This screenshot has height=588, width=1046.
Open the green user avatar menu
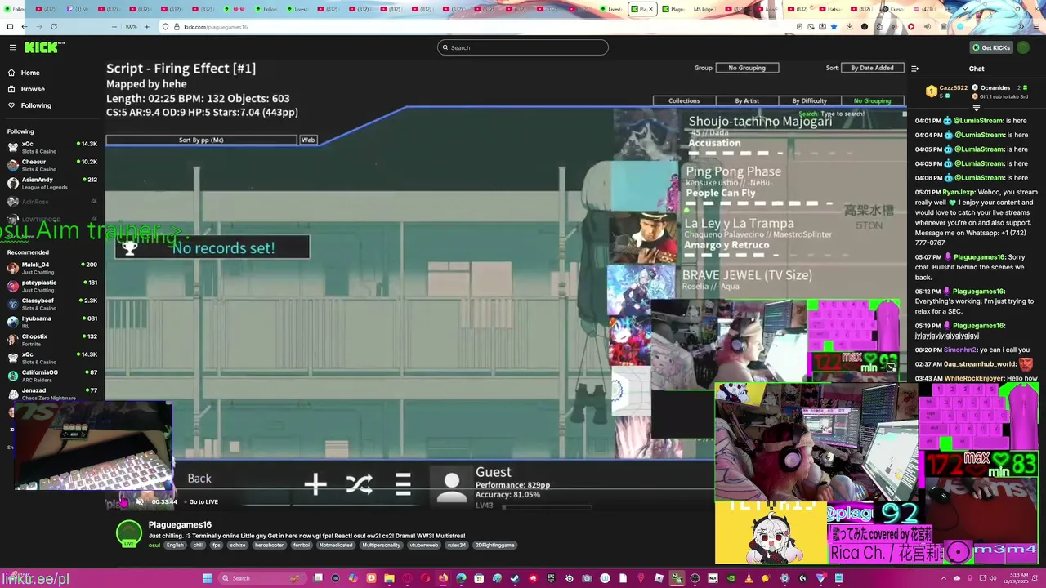1023,47
